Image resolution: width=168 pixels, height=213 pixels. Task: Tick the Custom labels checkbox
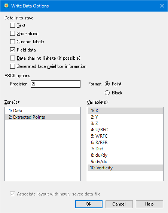pos(13,42)
